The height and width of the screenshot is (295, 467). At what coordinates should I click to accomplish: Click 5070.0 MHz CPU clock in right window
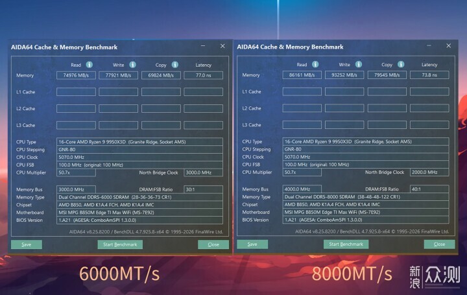[366, 157]
